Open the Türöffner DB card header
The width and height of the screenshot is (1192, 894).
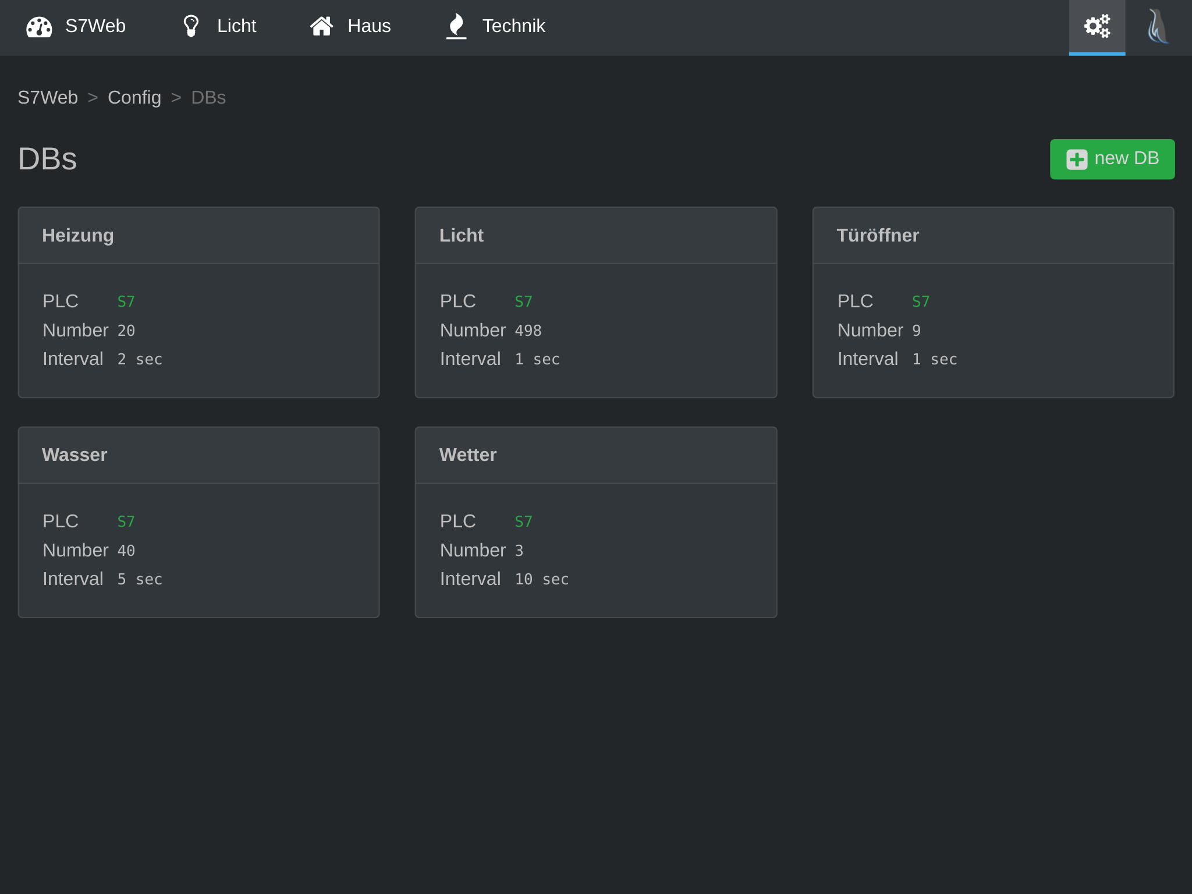993,235
